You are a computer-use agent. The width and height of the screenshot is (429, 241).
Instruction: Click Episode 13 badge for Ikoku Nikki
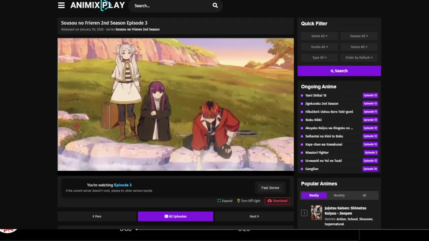pyautogui.click(x=370, y=120)
